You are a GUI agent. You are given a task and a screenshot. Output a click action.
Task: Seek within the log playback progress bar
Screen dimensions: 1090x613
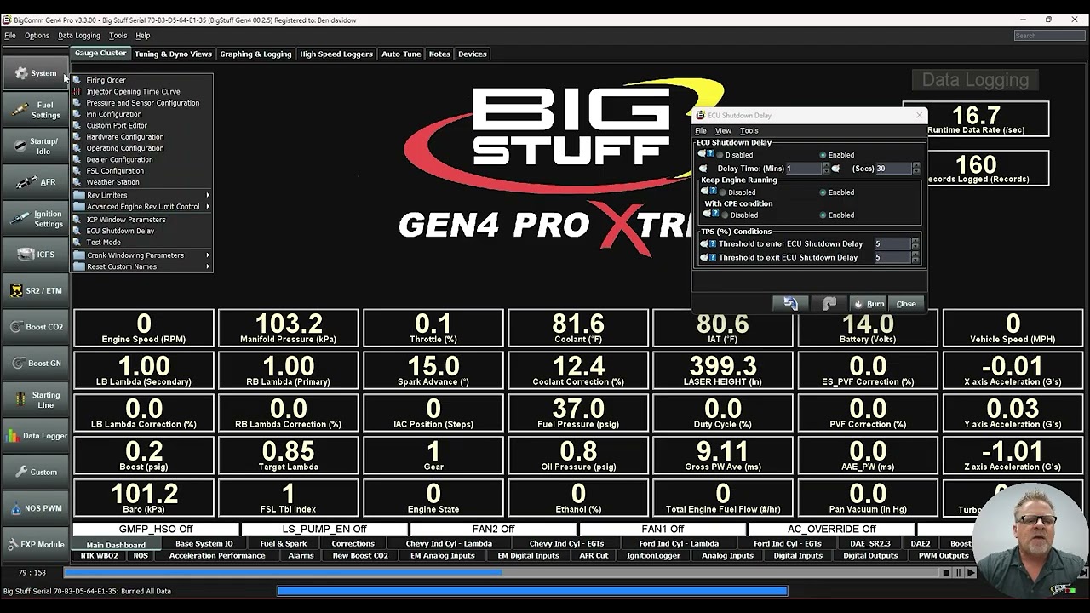501,573
